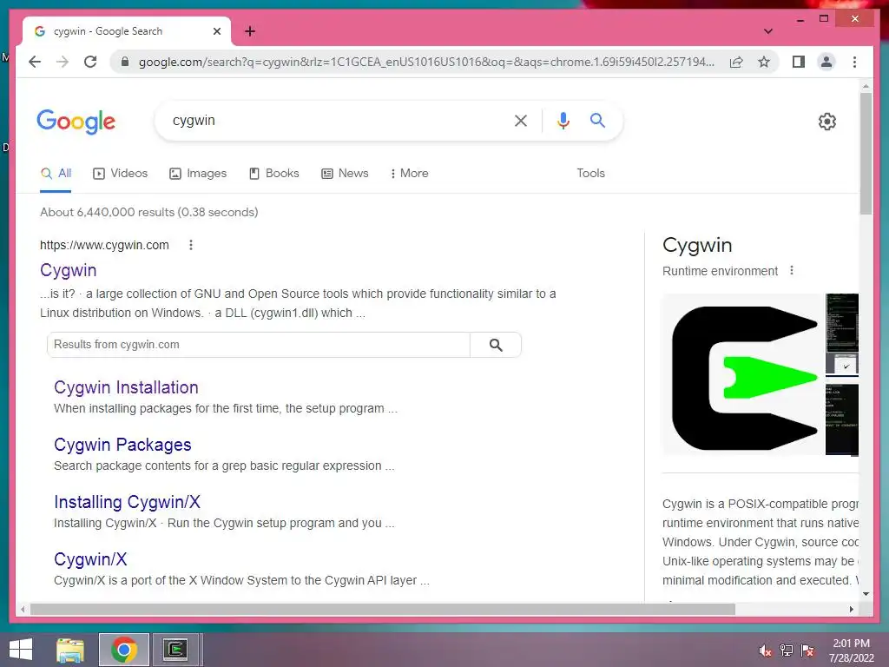
Task: Click the muted volume tray icon
Action: [x=766, y=650]
